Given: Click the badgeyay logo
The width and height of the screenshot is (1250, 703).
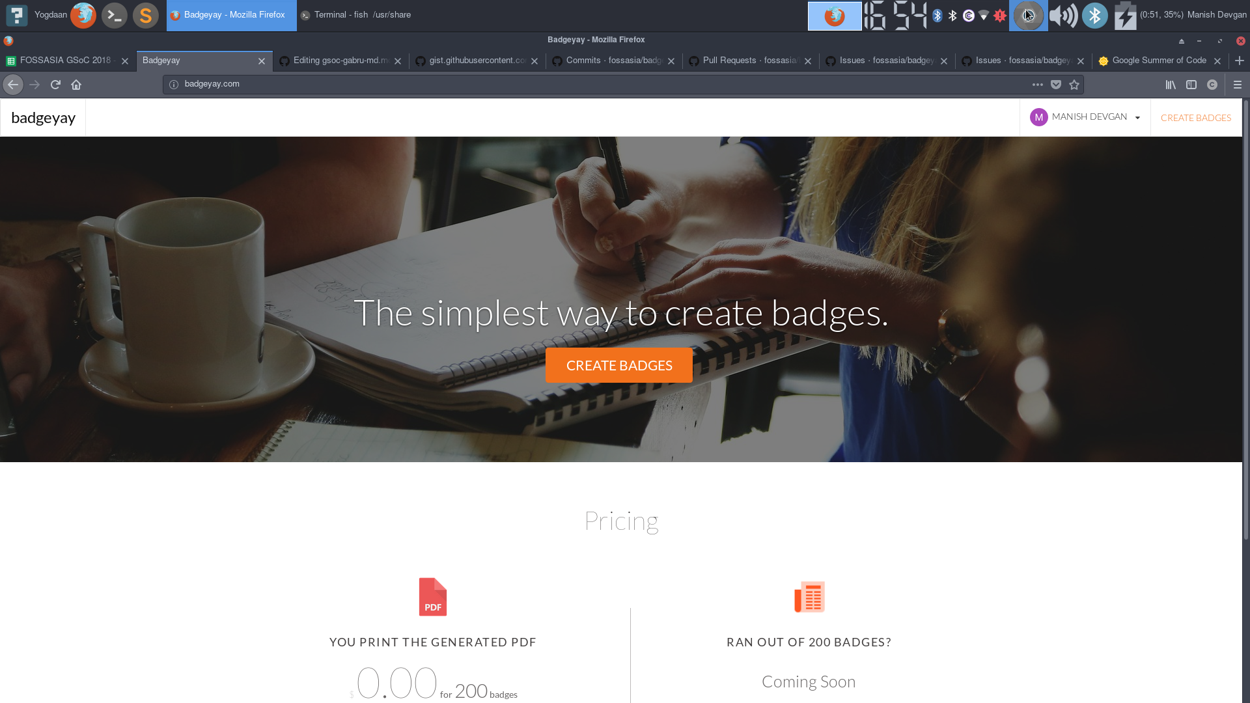Looking at the screenshot, I should pos(43,118).
